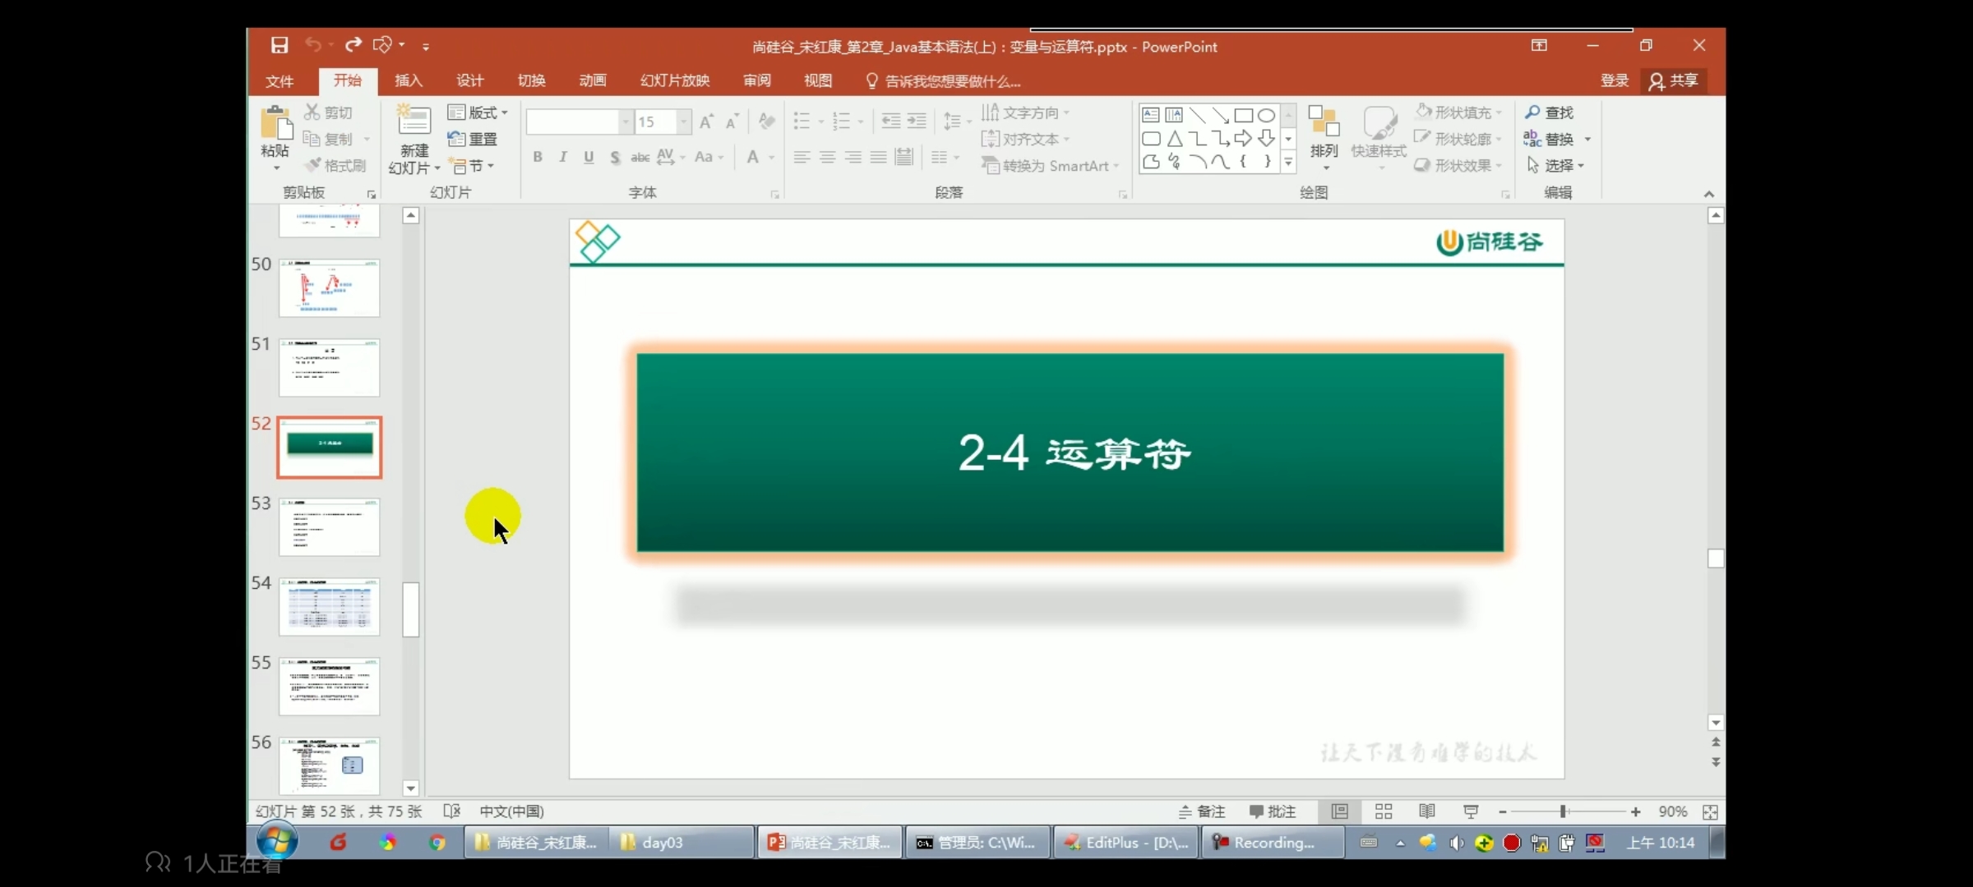The width and height of the screenshot is (1973, 887).
Task: Click the zoom slider handle
Action: [1563, 811]
